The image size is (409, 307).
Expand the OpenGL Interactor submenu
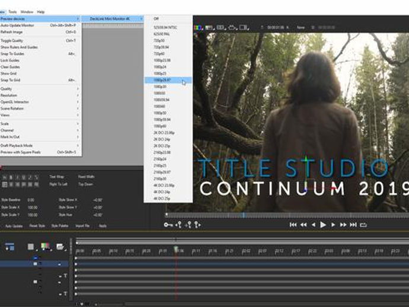click(40, 102)
